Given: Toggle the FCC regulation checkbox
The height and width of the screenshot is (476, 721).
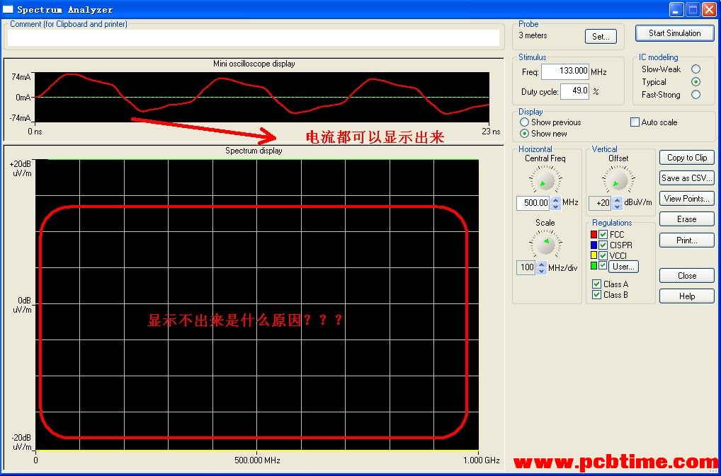Looking at the screenshot, I should pyautogui.click(x=603, y=235).
